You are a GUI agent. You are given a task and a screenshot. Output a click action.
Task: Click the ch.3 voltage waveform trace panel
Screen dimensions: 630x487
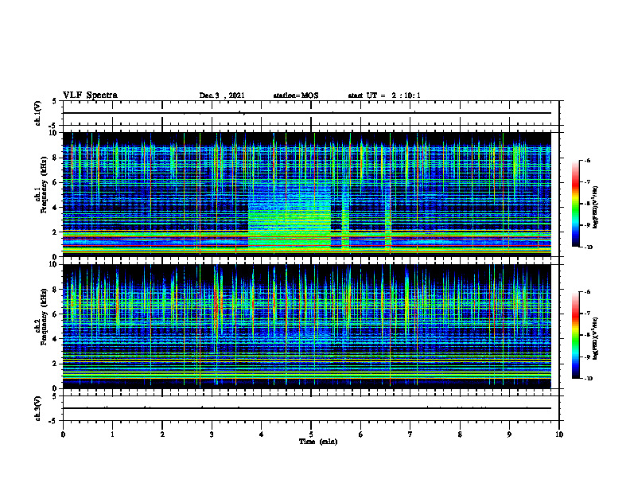(x=310, y=408)
